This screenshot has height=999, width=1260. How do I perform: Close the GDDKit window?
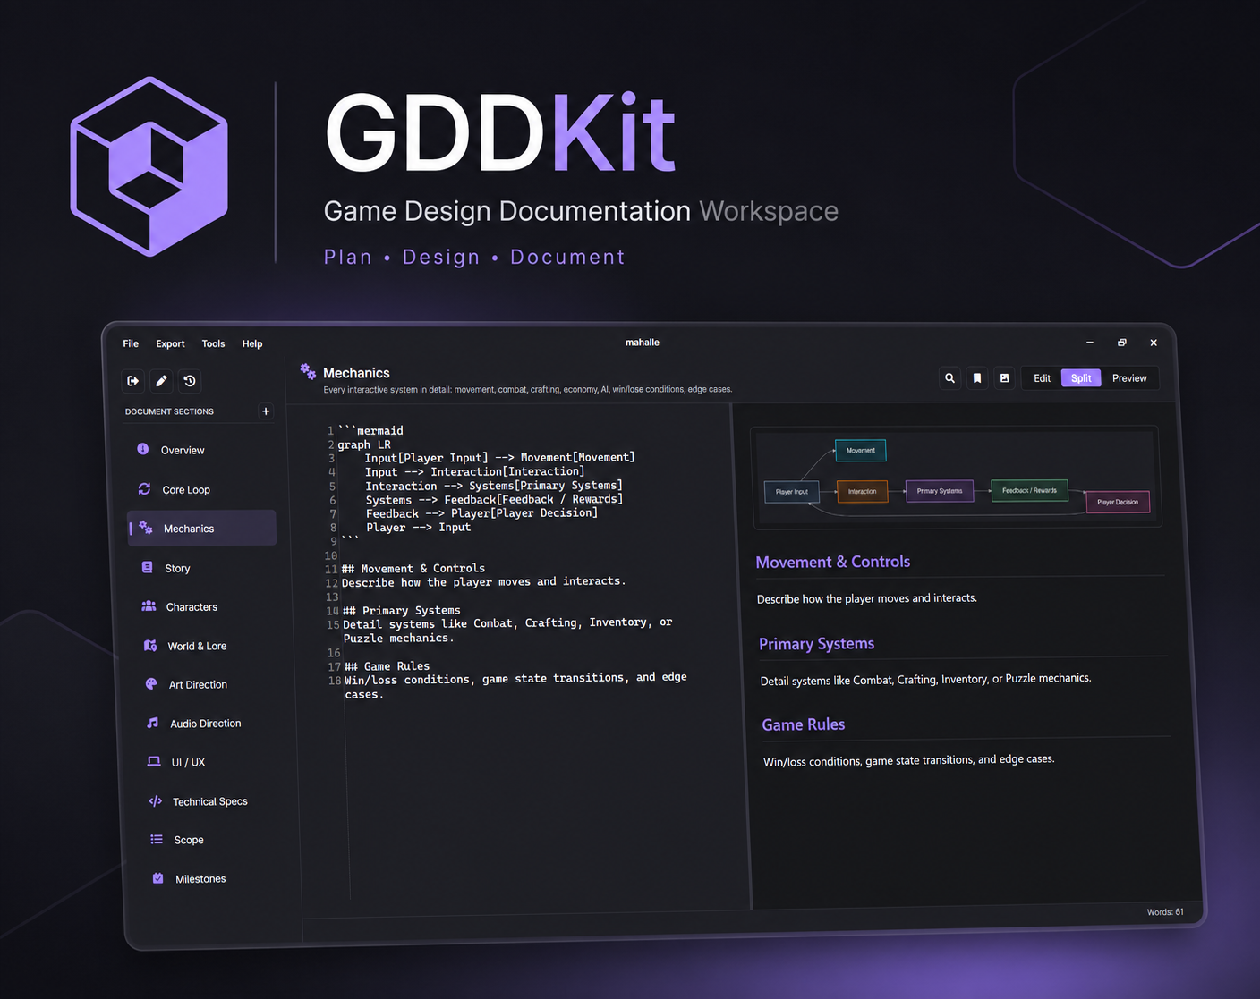coord(1154,343)
